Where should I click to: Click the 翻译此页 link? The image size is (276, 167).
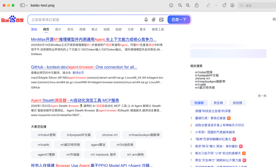pos(78,73)
